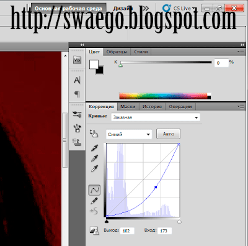
Task: Collapse the icon dock panel arrows
Action: coord(82,45)
